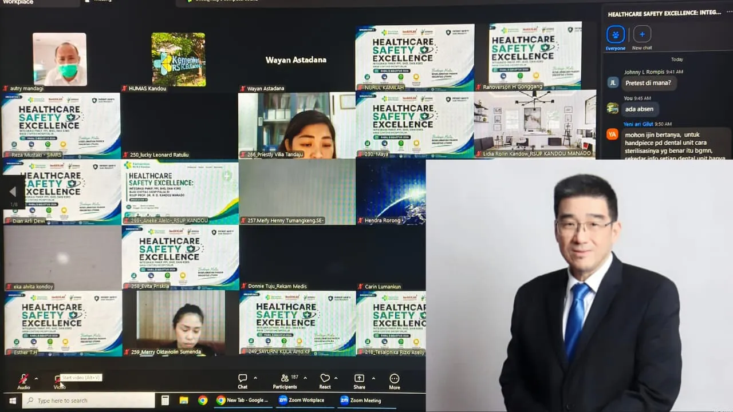Image resolution: width=733 pixels, height=412 pixels.
Task: Click the large video of man in suit
Action: tap(580, 286)
